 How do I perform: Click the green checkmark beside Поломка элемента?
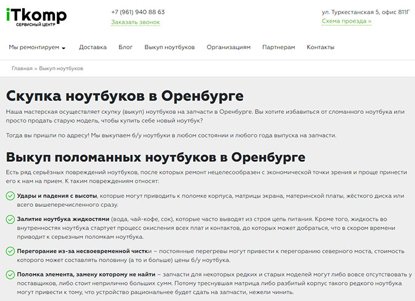click(x=10, y=275)
